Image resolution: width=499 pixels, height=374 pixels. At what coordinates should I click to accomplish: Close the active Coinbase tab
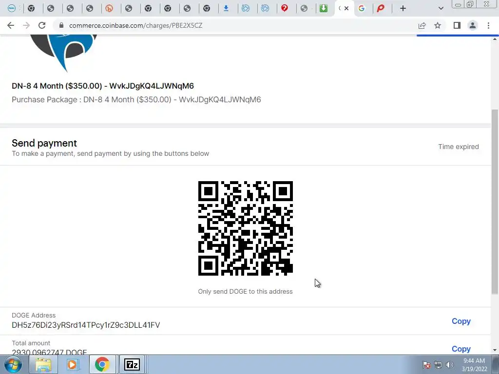[x=346, y=8]
